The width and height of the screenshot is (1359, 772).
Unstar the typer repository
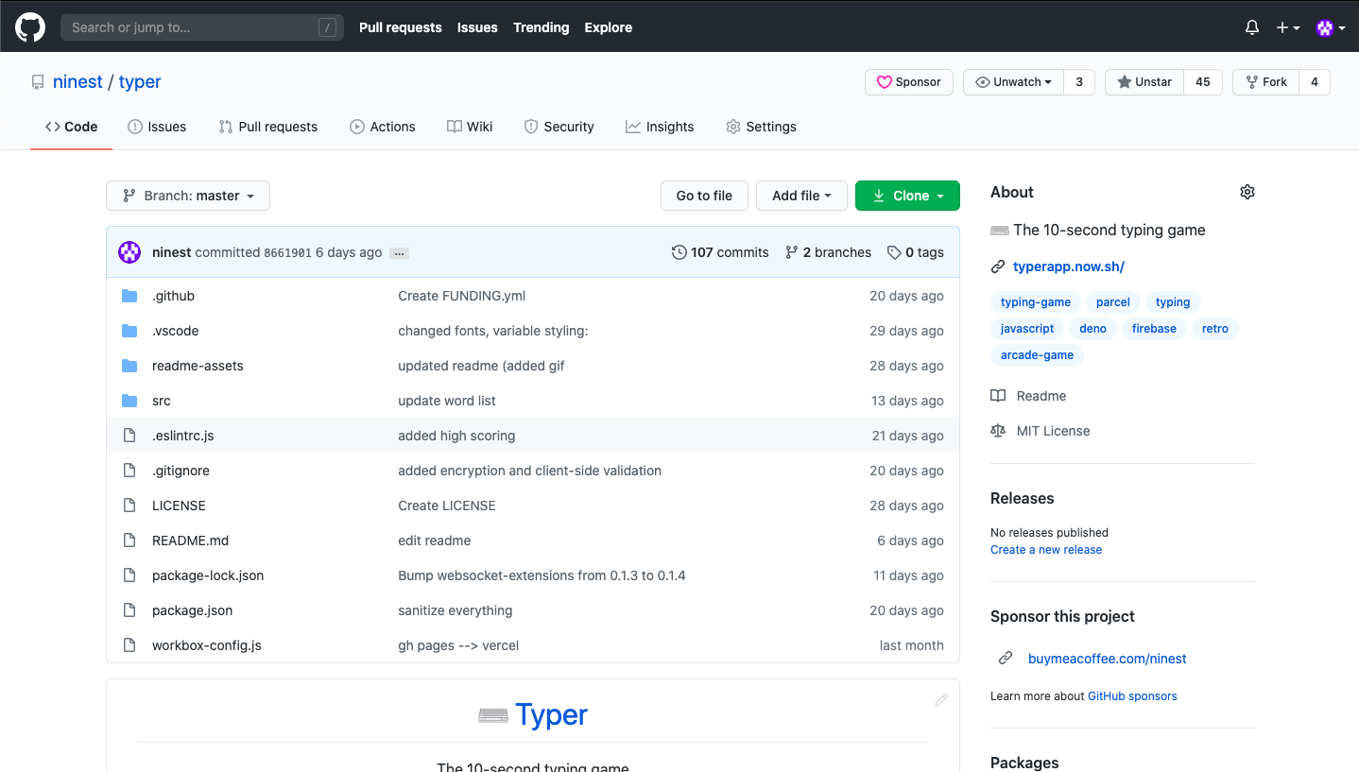(1144, 82)
